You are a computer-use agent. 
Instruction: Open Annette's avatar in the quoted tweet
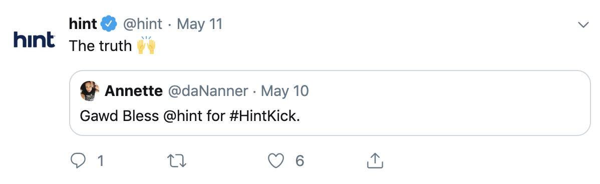[90, 91]
